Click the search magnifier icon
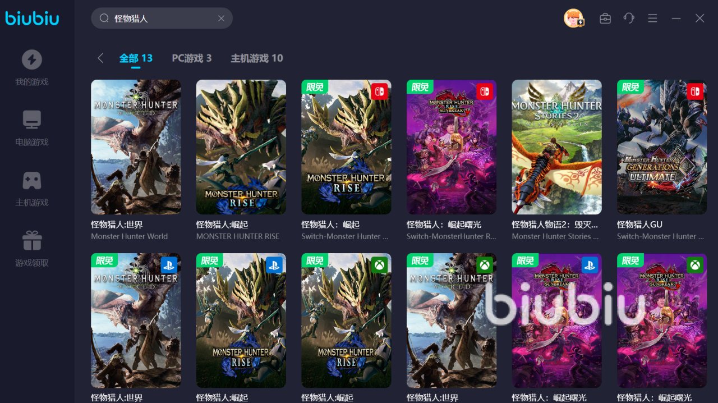 click(104, 19)
